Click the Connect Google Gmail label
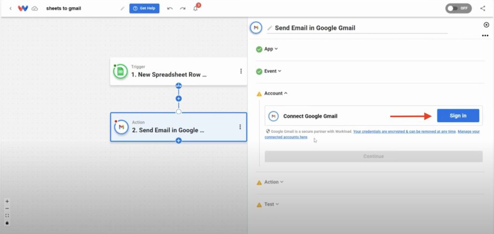The height and width of the screenshot is (234, 494). (x=310, y=116)
